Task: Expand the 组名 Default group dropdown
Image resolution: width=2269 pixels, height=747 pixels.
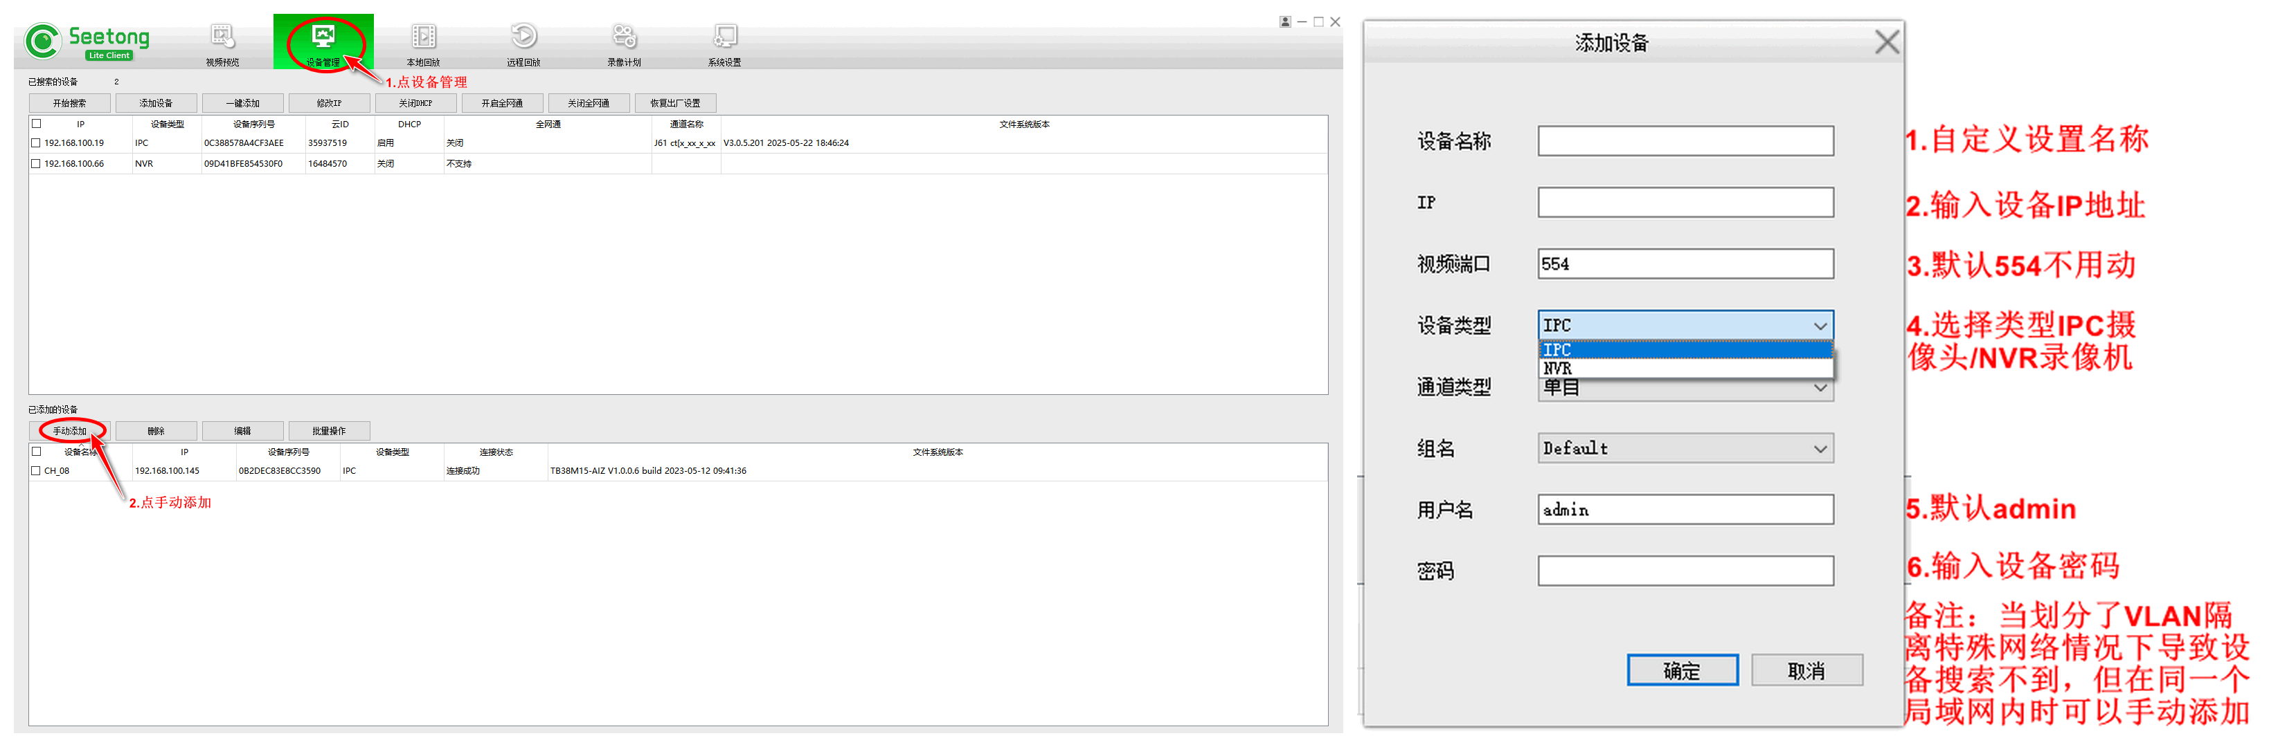Action: click(x=1820, y=449)
